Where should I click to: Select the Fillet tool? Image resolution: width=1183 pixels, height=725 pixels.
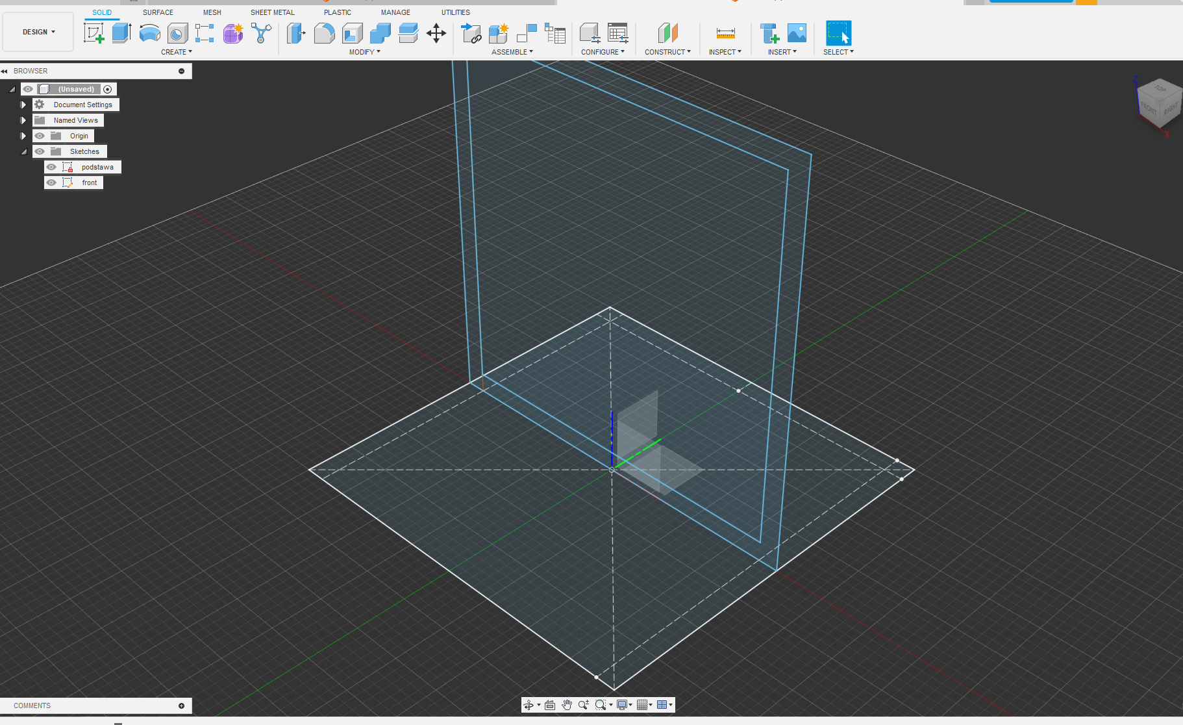pyautogui.click(x=324, y=32)
